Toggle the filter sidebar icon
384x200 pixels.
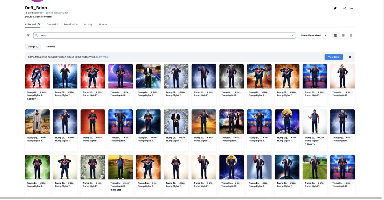pos(28,35)
